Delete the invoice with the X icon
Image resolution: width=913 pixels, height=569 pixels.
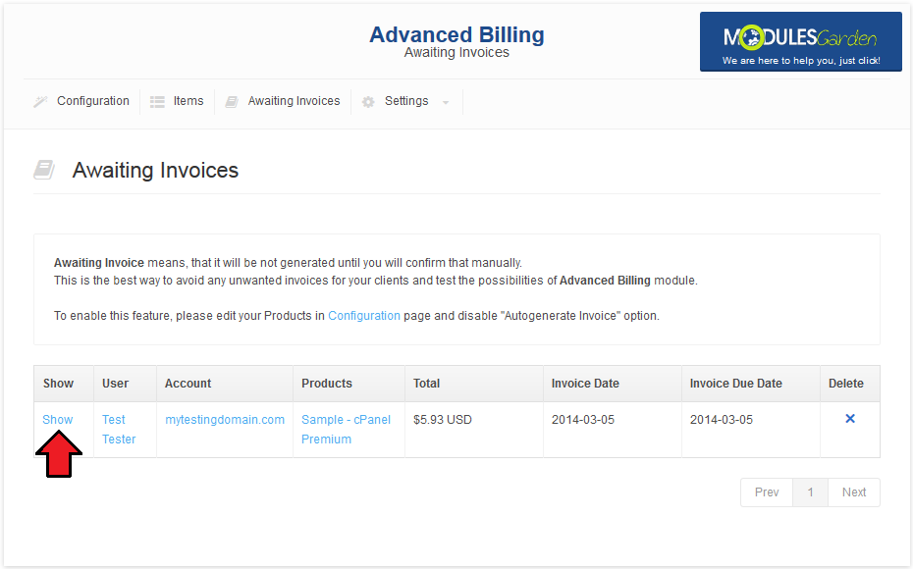(850, 418)
